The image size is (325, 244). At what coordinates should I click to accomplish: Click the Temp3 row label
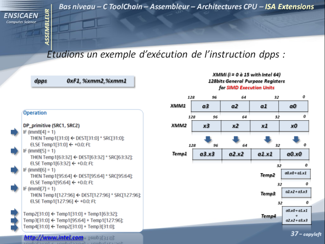pos(268,194)
